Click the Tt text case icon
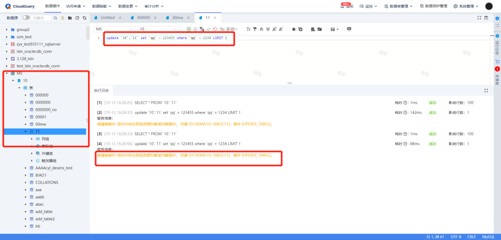Screen dimensions: 501x240 click(248, 29)
